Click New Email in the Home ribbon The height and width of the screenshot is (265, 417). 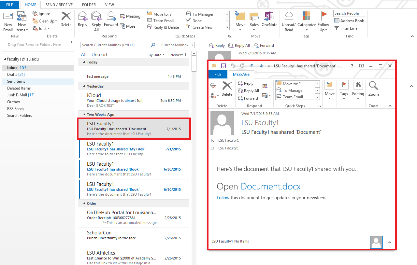tap(8, 22)
